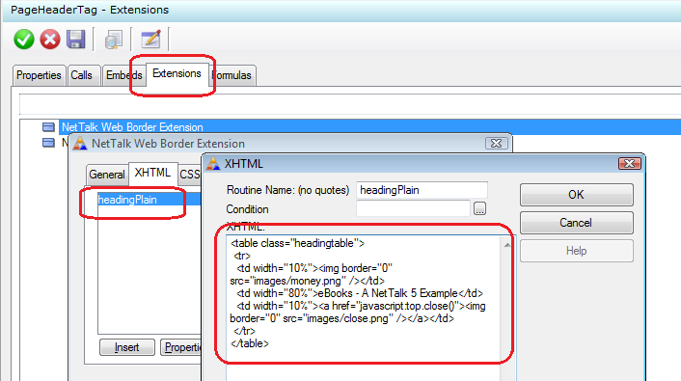Select the highlighted NetTalk Web Border Extension row
The height and width of the screenshot is (381, 681).
(x=370, y=127)
